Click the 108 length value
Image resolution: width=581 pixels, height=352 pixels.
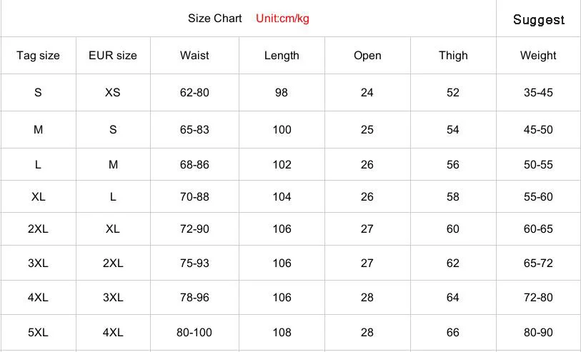click(x=282, y=333)
